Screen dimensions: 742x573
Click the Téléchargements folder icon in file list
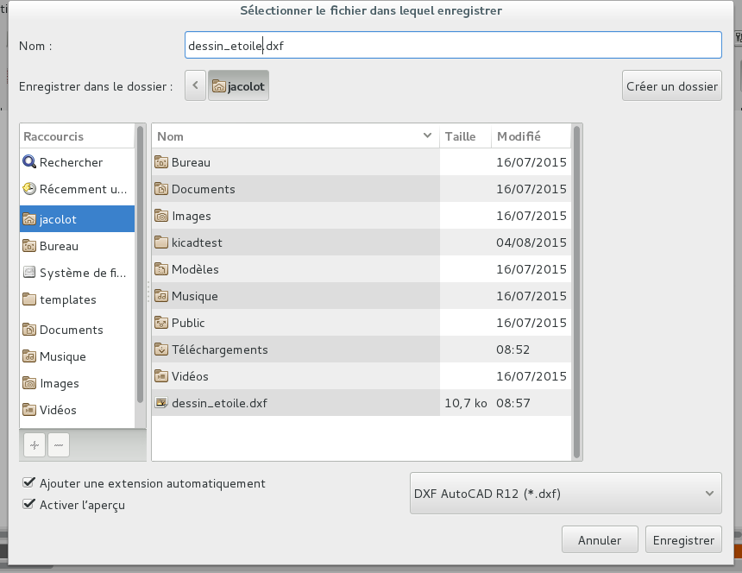(161, 349)
